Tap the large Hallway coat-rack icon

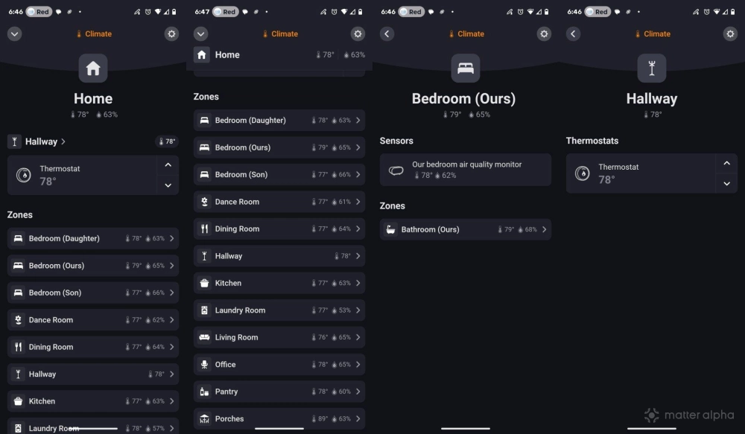pyautogui.click(x=652, y=68)
